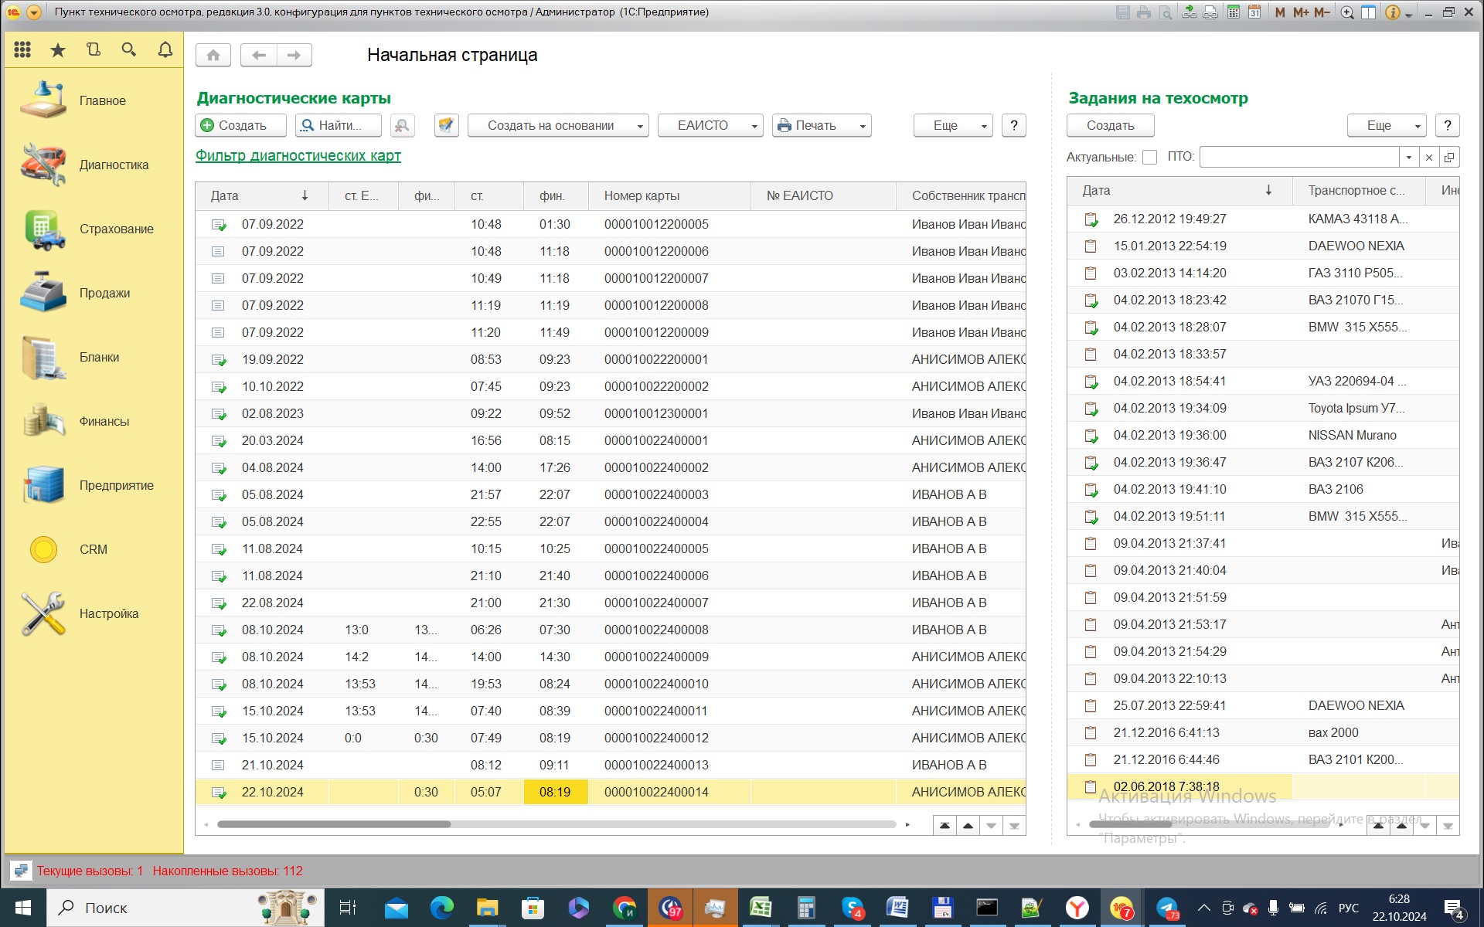Go to the Home page button

coord(213,55)
